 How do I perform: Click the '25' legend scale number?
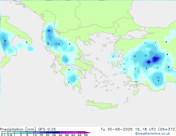(54, 135)
